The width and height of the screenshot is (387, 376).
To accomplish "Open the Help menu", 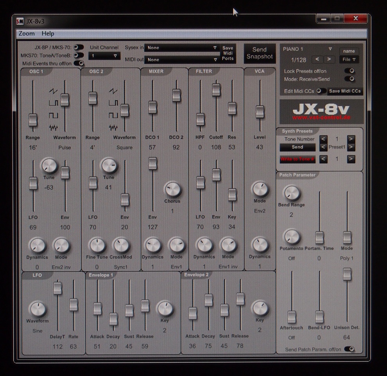I will coord(48,33).
